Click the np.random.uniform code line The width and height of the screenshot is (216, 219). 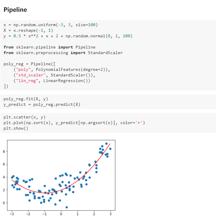point(50,25)
